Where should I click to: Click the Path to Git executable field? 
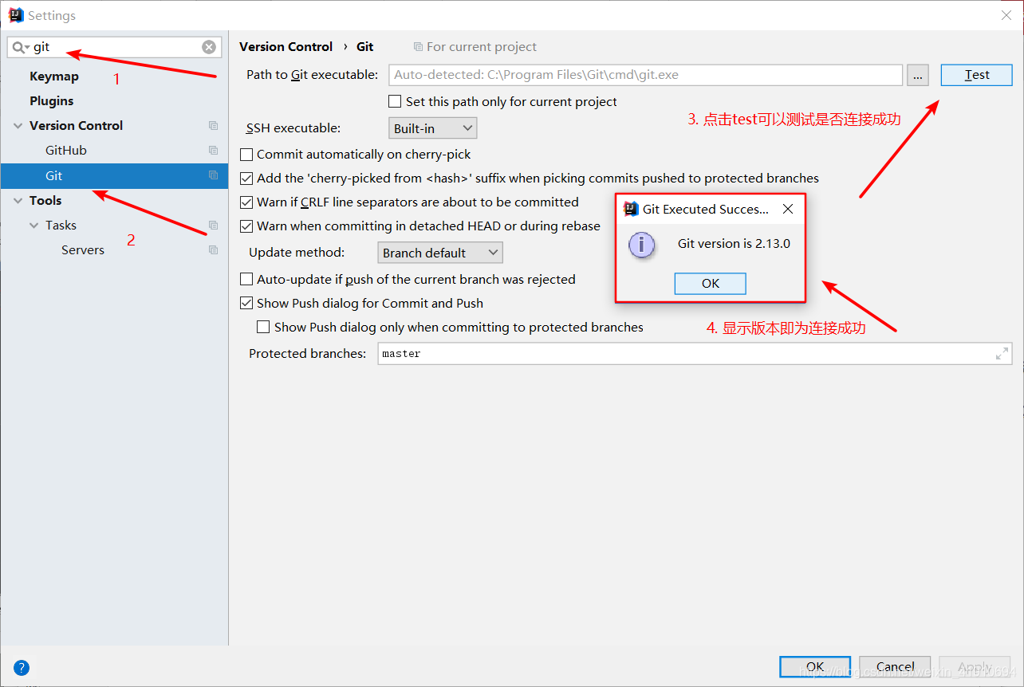tap(646, 75)
